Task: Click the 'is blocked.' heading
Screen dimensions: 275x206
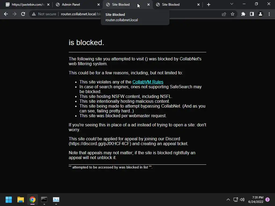Action: pos(86,43)
